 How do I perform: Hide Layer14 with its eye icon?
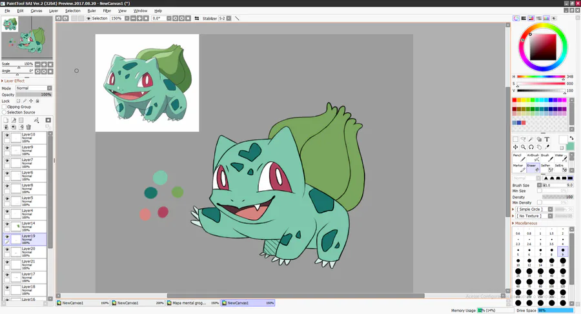tap(7, 224)
